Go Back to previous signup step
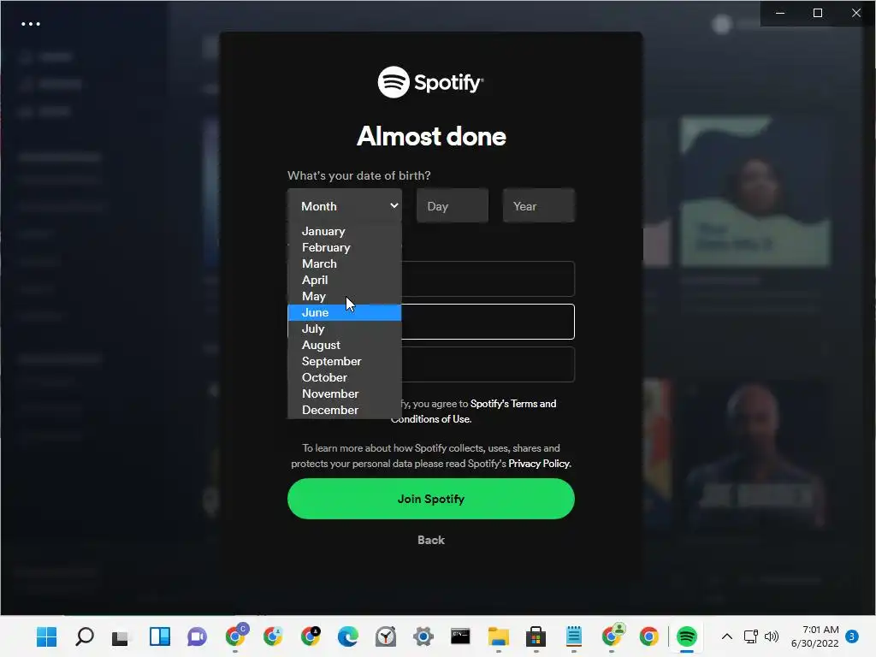876x657 pixels. [431, 541]
